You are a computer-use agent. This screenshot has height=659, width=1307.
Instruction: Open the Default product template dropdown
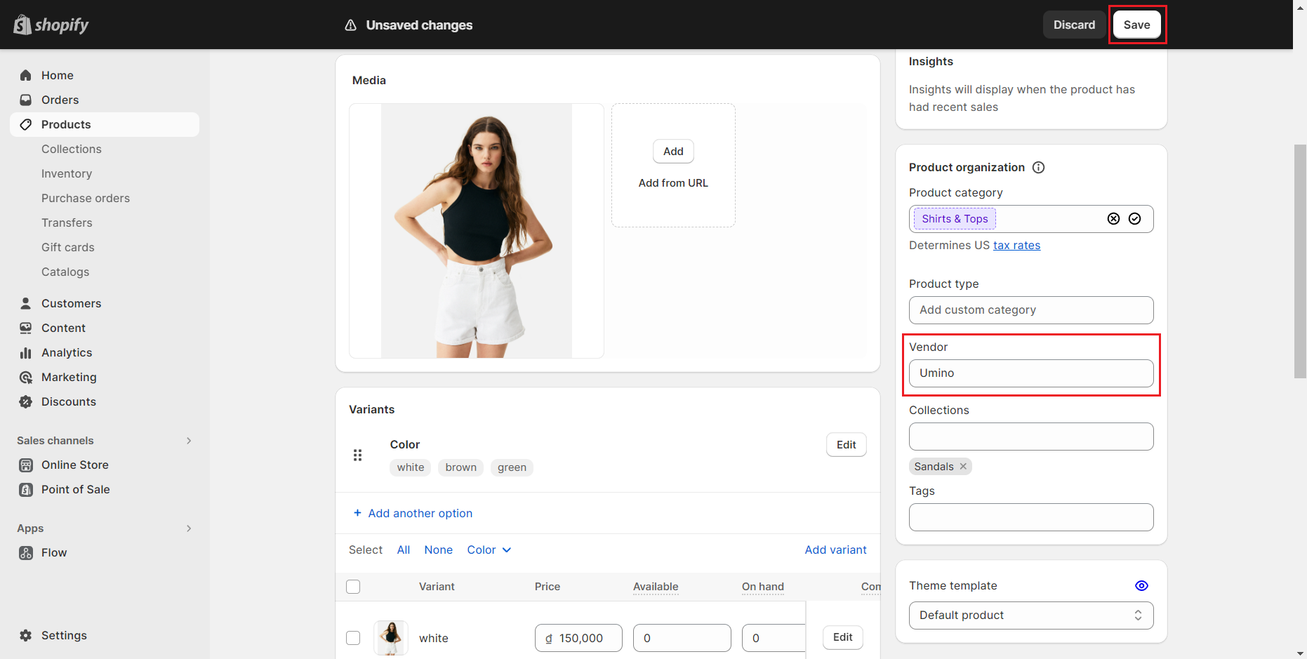point(1030,615)
